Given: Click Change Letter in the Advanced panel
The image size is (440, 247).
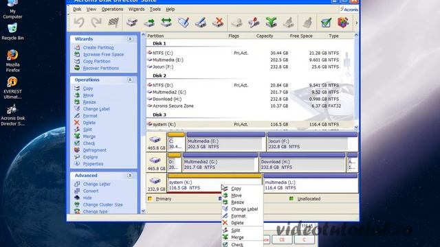Looking at the screenshot, I should pos(96,184).
